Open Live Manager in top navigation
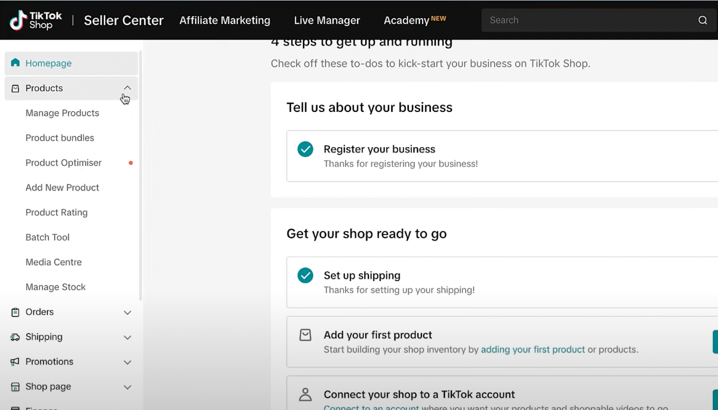This screenshot has height=410, width=718. click(x=327, y=20)
